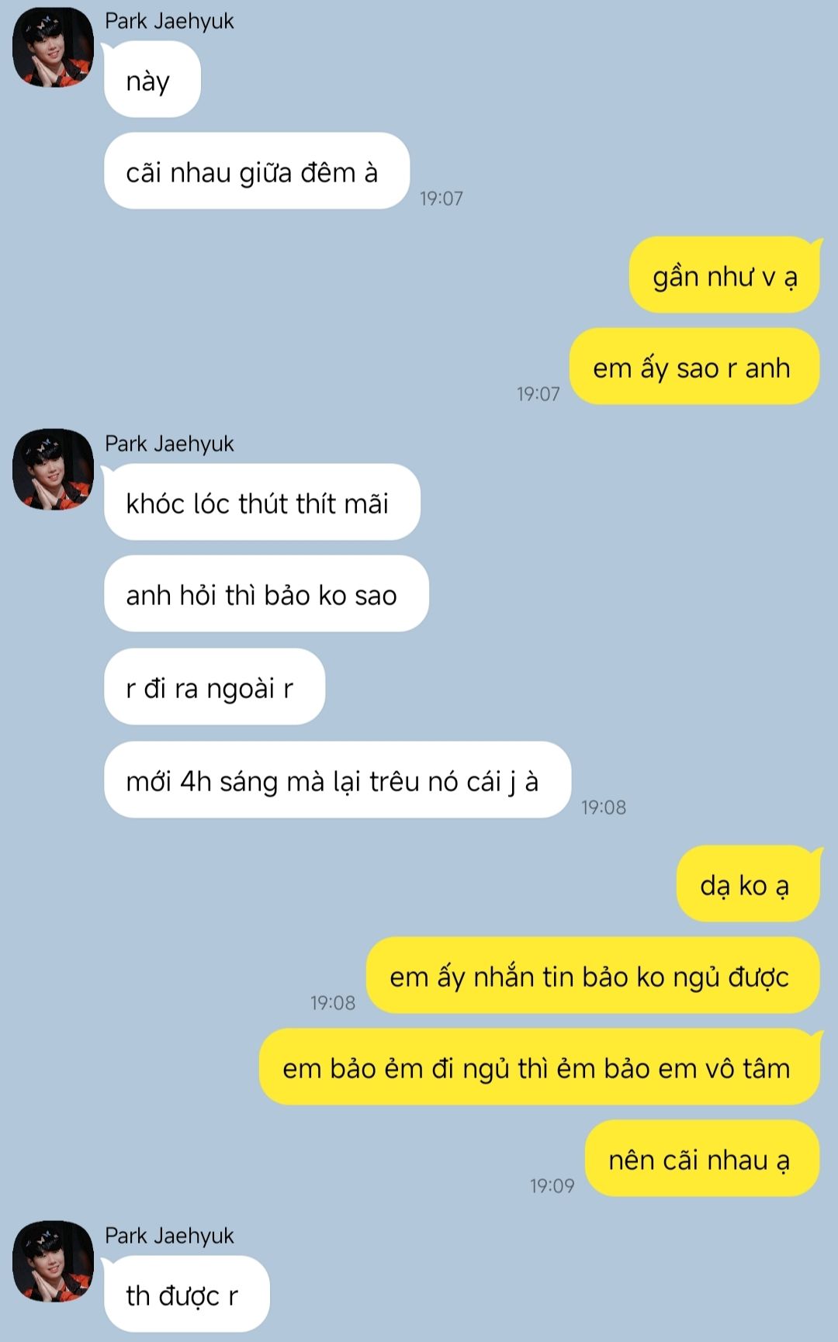Viewport: 838px width, 1342px height.
Task: Tap the 'mới 4h sáng mà lại trêu nó' message
Action: (338, 780)
